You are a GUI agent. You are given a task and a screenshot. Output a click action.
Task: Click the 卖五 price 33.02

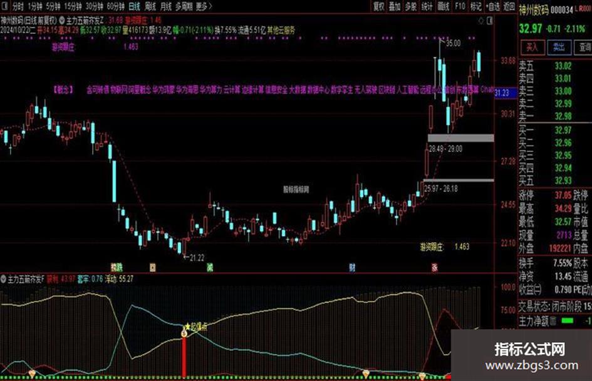point(563,66)
